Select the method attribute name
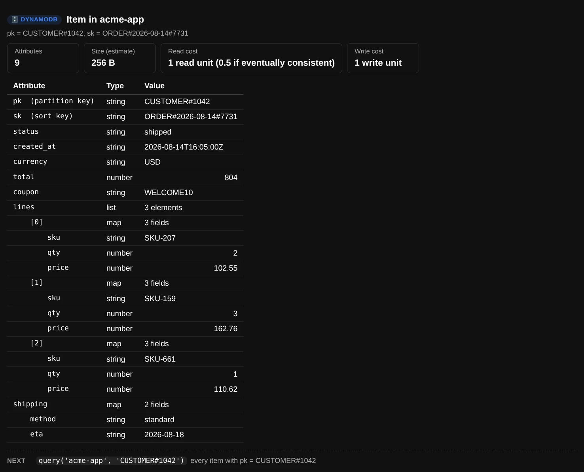This screenshot has width=584, height=472. point(43,419)
